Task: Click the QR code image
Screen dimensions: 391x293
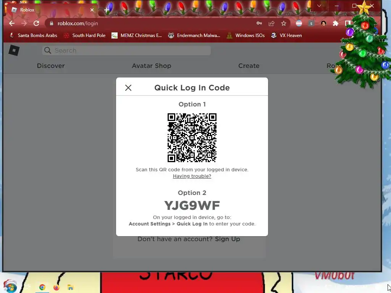Action: tap(192, 138)
